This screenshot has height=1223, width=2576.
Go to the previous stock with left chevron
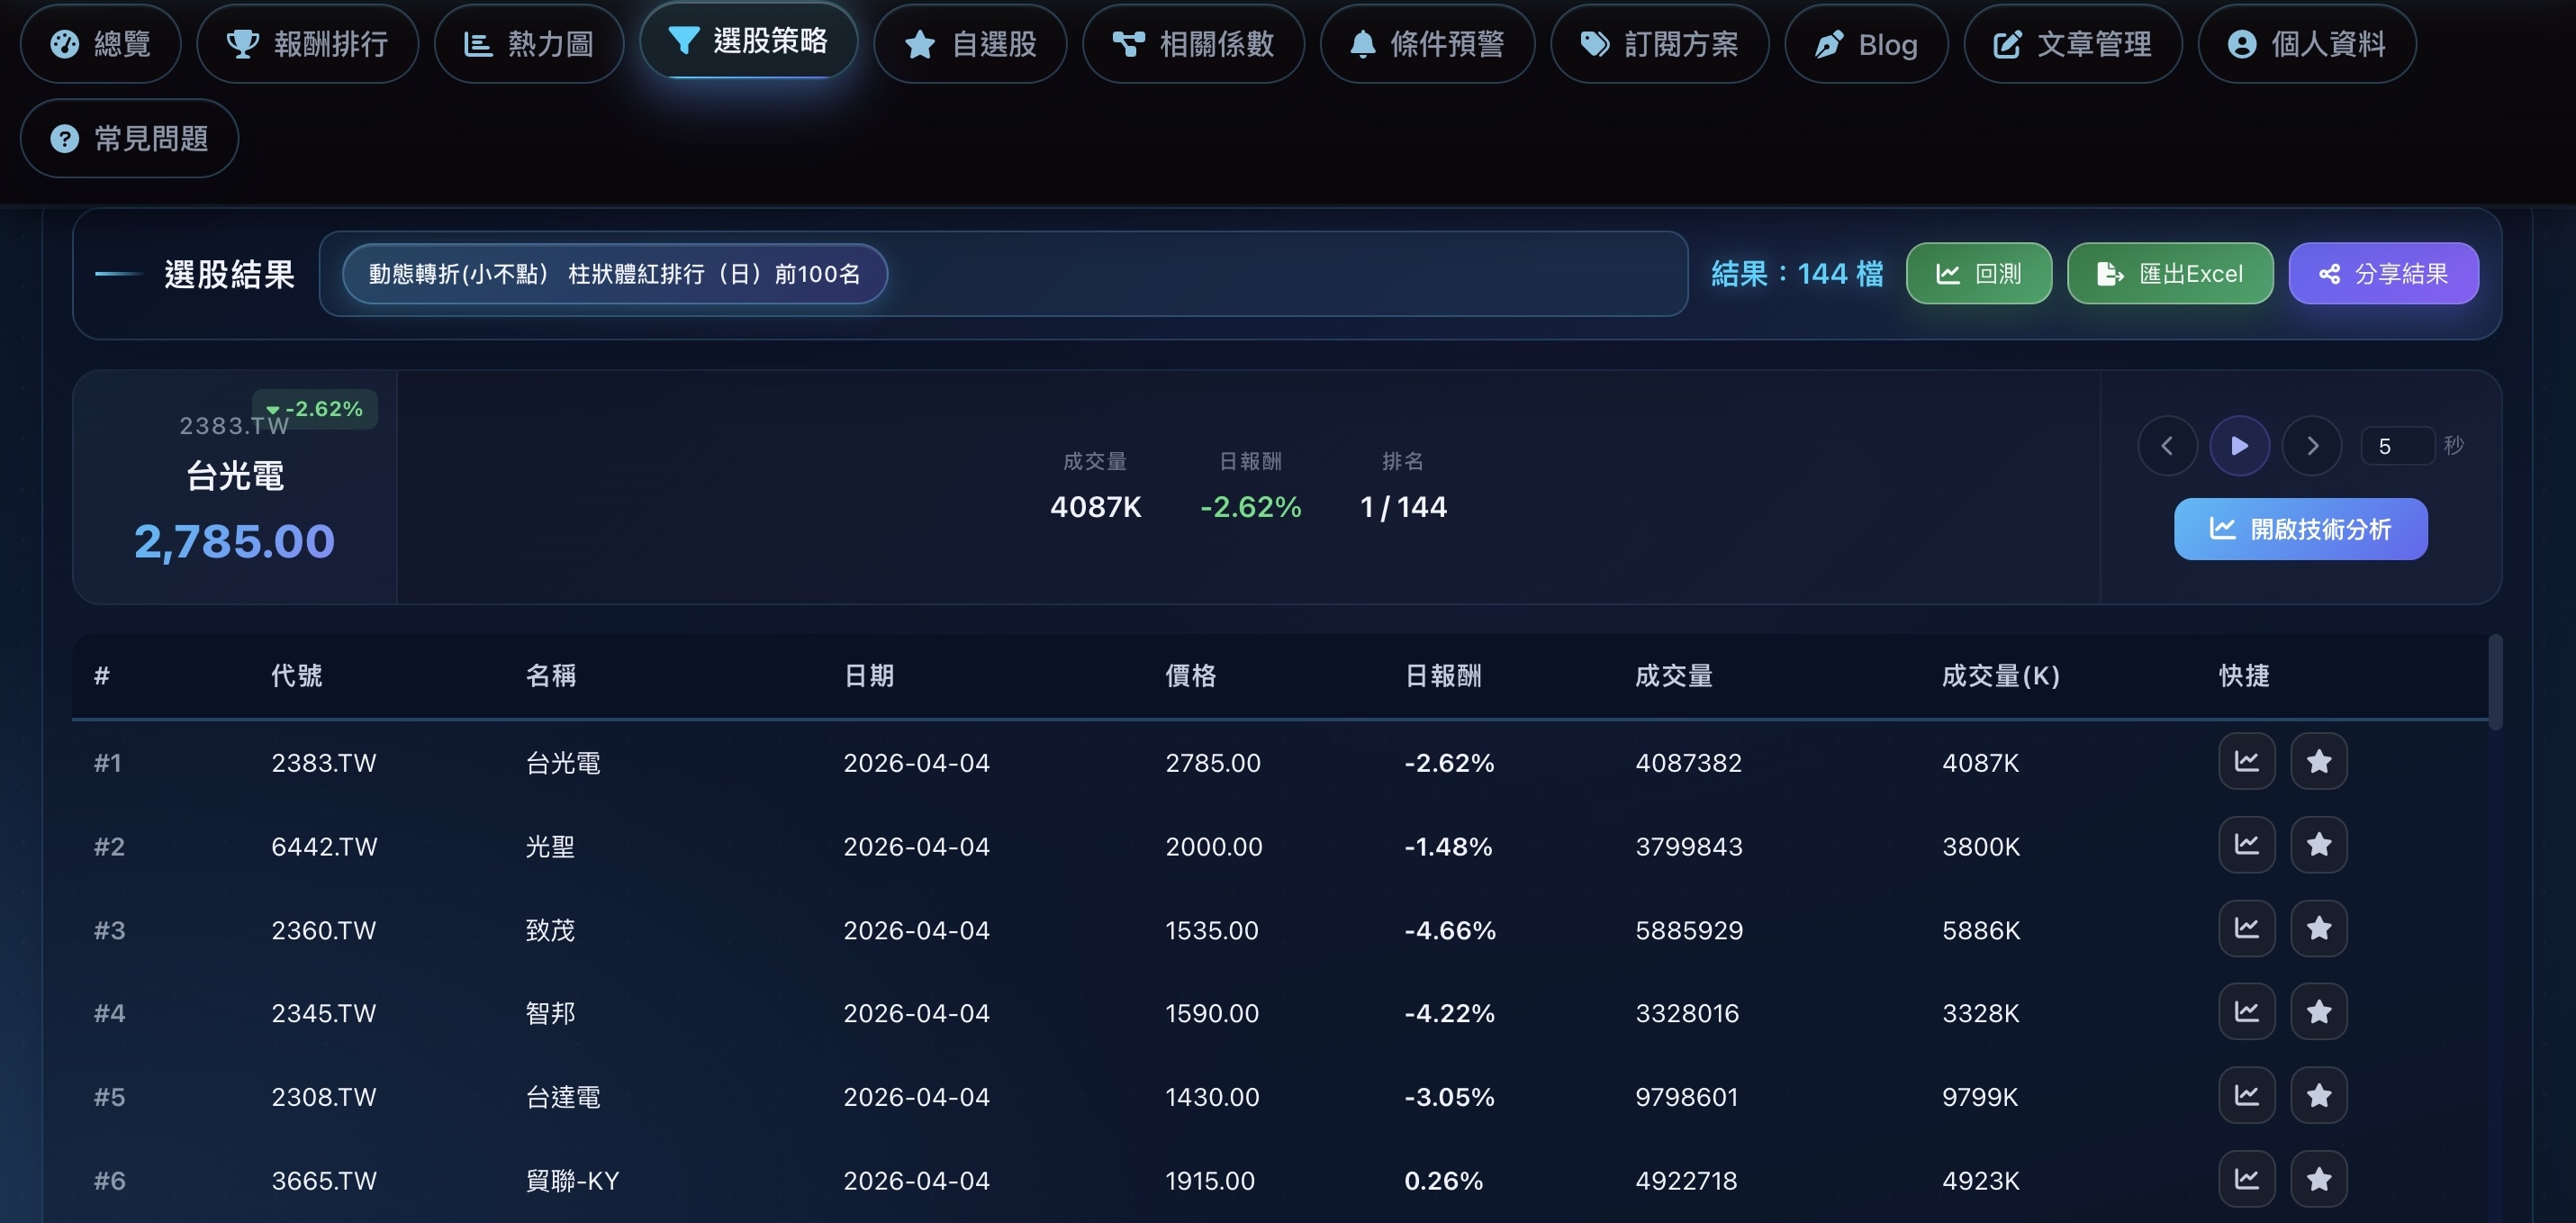[x=2167, y=446]
